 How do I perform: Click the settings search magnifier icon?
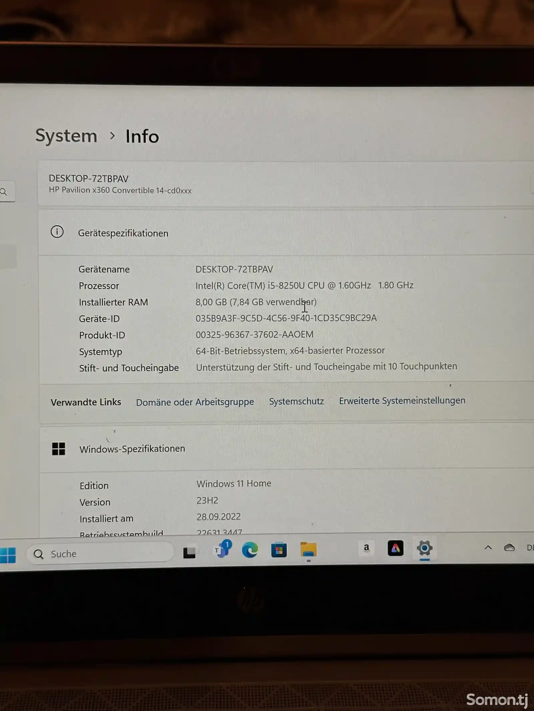pos(4,192)
